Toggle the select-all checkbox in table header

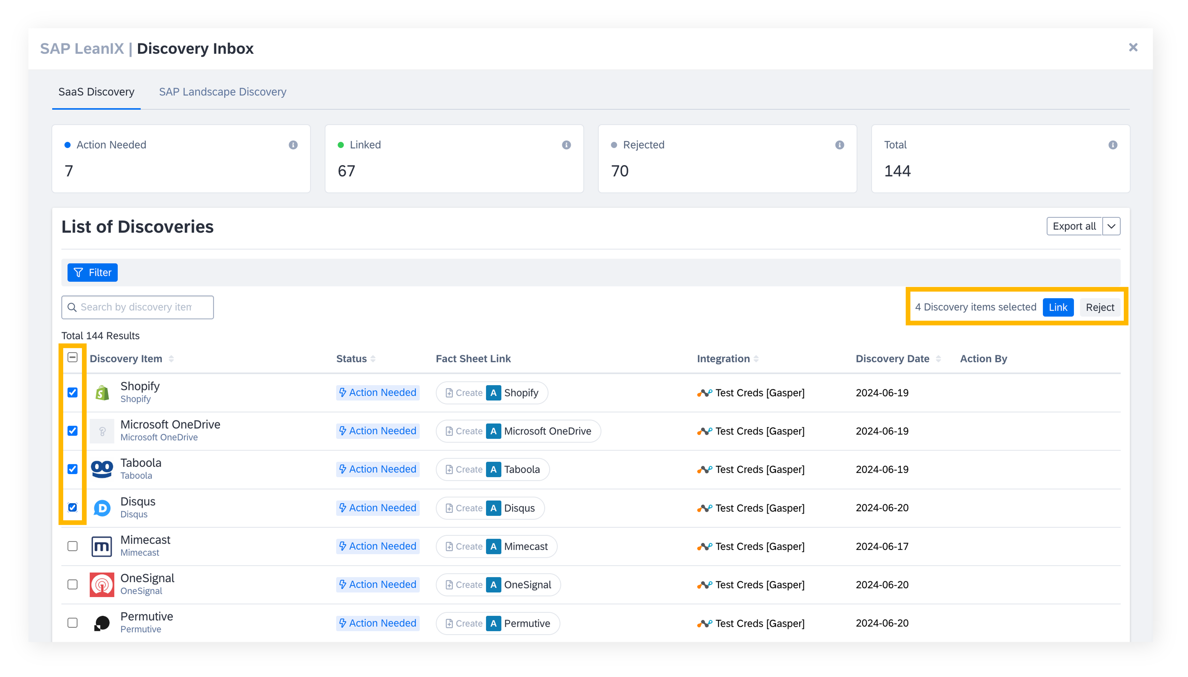[x=73, y=357]
